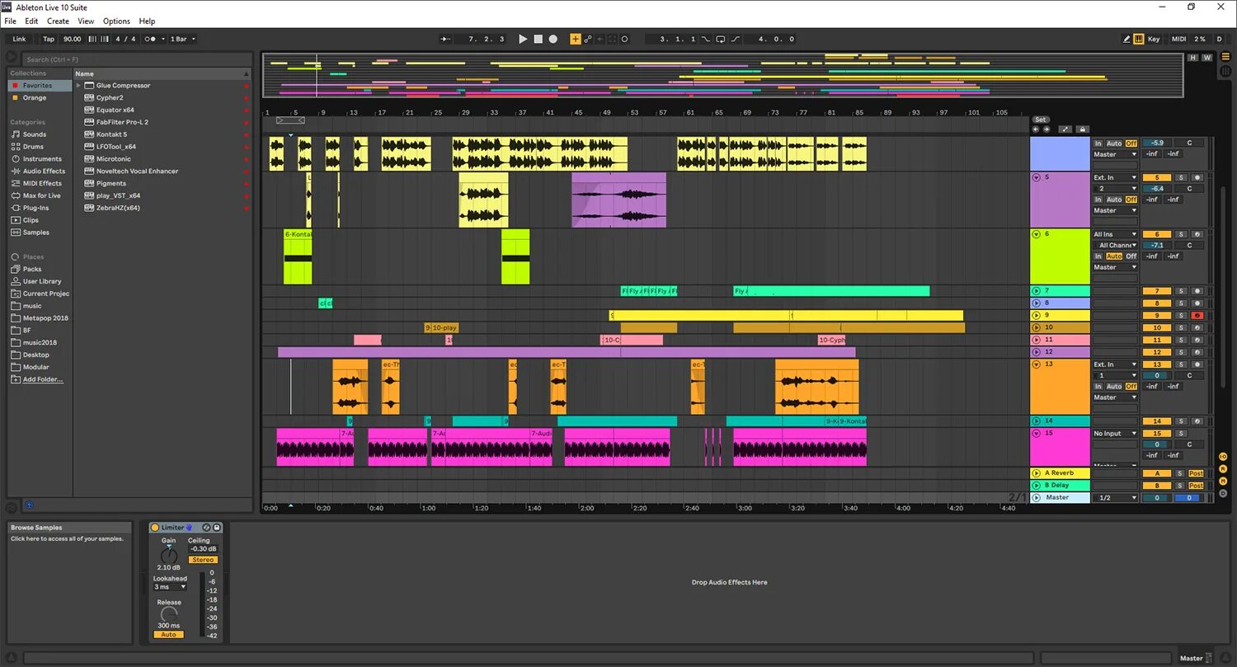Image resolution: width=1237 pixels, height=667 pixels.
Task: Click Previous Locator arrow under Set
Action: (1036, 129)
